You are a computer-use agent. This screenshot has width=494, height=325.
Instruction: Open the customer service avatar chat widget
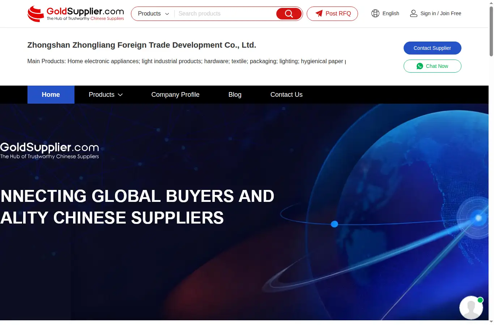pyautogui.click(x=471, y=308)
